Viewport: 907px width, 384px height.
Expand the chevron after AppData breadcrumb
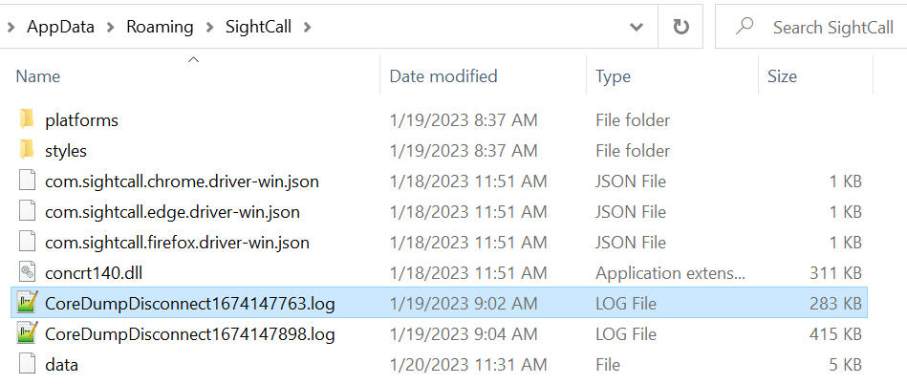click(110, 27)
